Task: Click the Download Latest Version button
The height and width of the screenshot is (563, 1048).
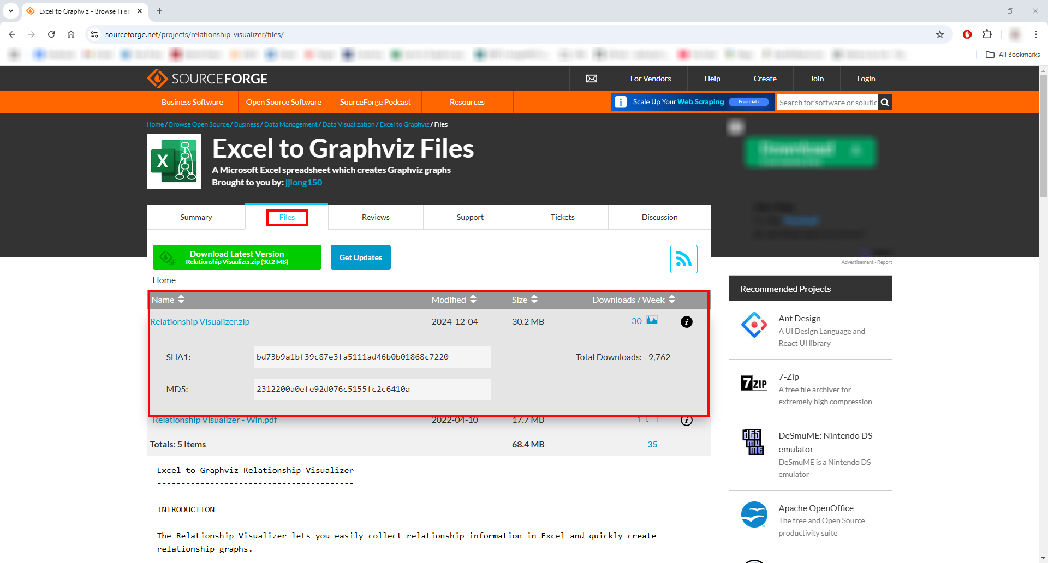Action: 237,257
